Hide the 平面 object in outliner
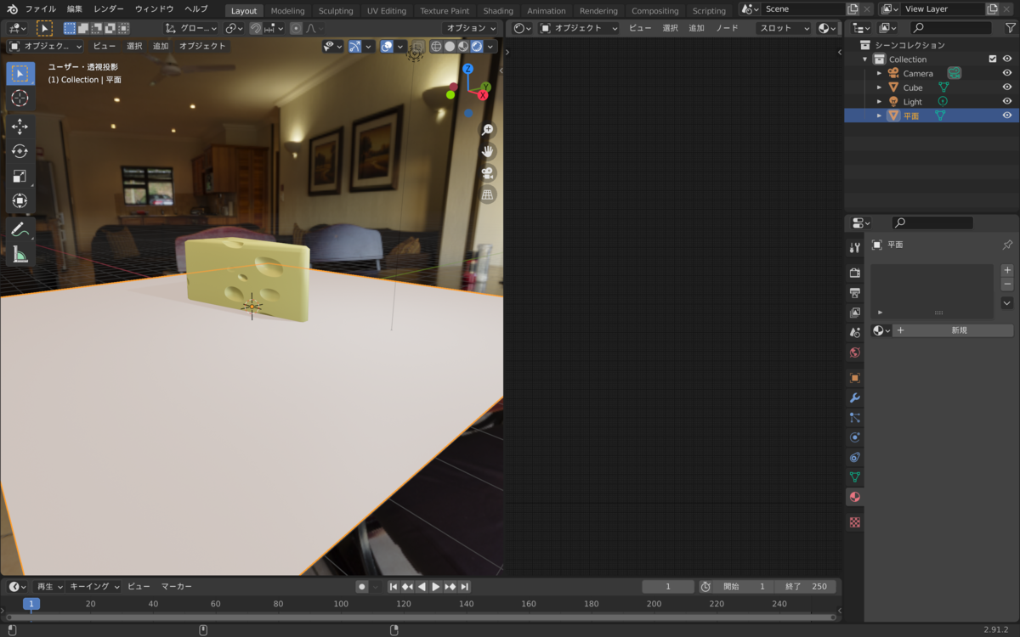Screen dimensions: 1020x637 (x=1007, y=116)
